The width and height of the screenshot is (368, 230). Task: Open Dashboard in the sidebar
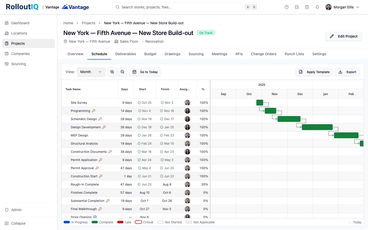28,23
